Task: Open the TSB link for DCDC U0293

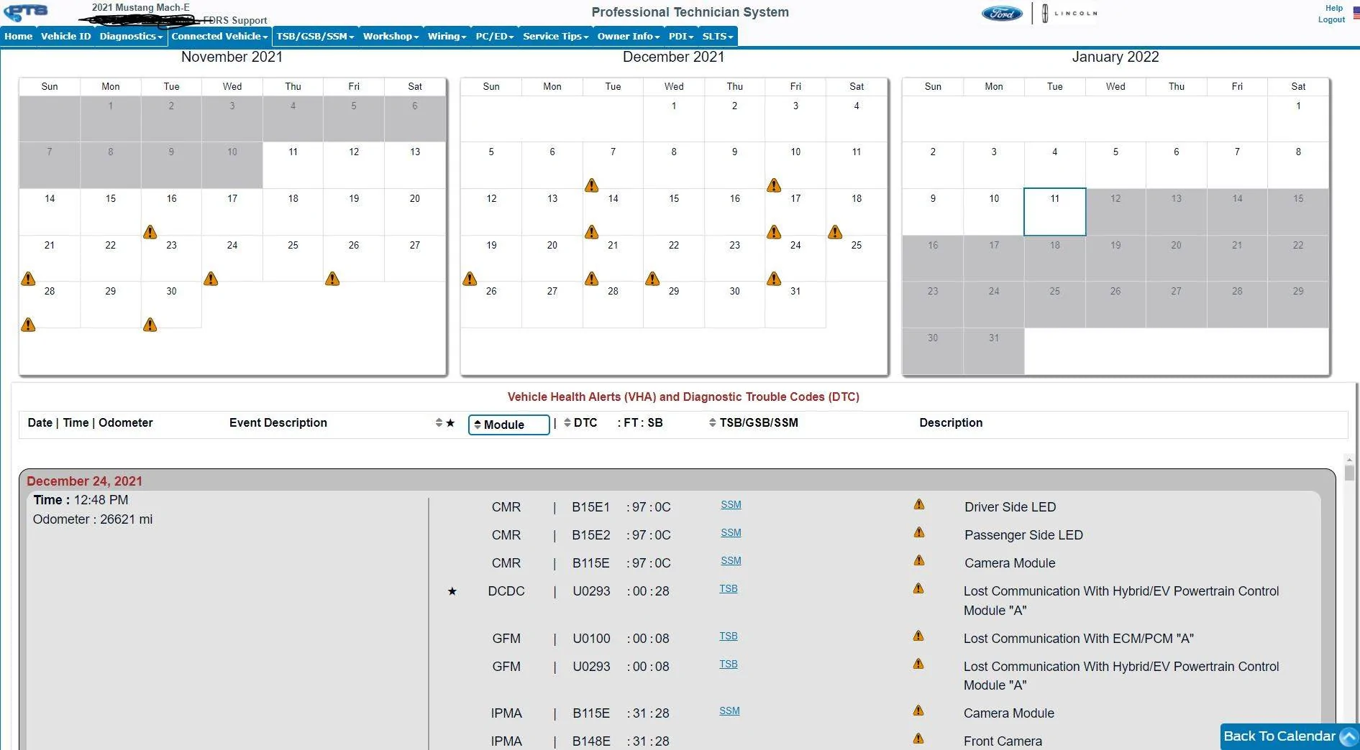Action: coord(729,588)
